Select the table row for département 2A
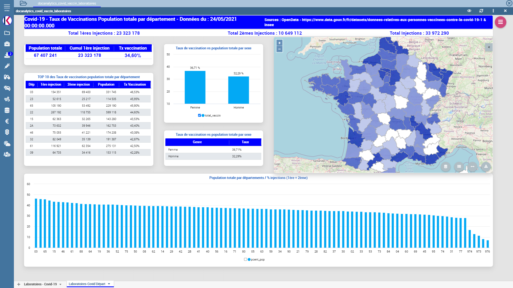The image size is (513, 288). tap(88, 126)
